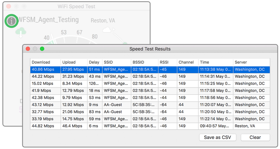Click the BSSID column header

click(x=144, y=62)
